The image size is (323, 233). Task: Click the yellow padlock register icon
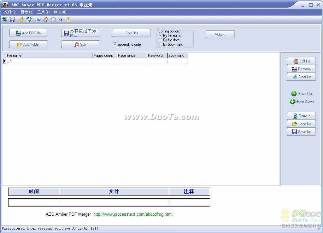(x=68, y=20)
